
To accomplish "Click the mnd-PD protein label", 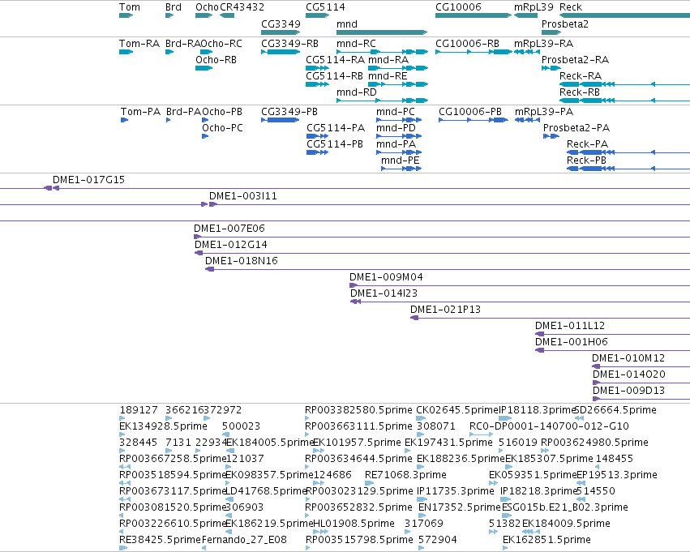I will (396, 128).
